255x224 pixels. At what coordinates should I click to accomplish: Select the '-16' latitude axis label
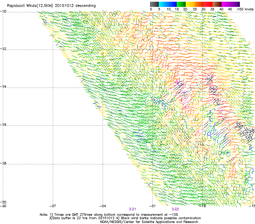pos(3,125)
